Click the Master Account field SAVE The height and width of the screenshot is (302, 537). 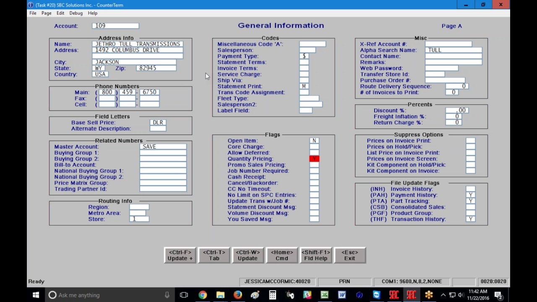point(163,147)
